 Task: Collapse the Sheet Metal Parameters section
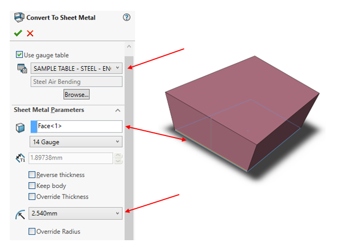point(118,110)
